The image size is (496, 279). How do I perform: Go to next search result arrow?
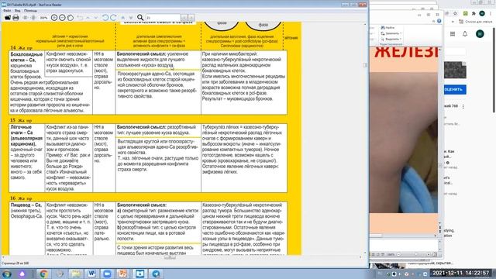[191, 18]
